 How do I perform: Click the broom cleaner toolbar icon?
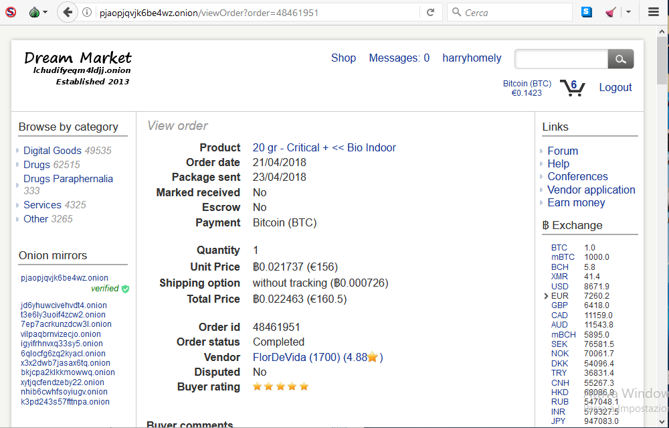[611, 12]
